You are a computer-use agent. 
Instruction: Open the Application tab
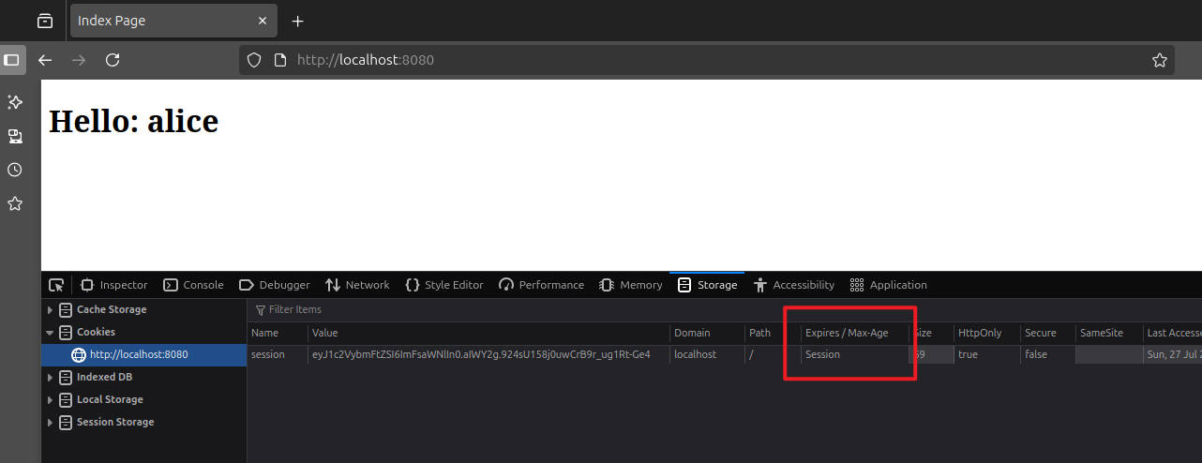pos(888,285)
